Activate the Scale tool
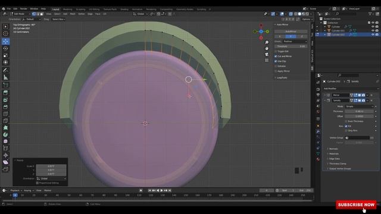 pos(5,55)
